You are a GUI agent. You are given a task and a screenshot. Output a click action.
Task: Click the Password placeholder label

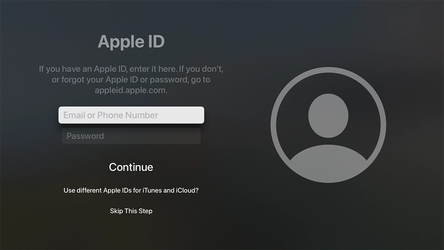click(84, 136)
